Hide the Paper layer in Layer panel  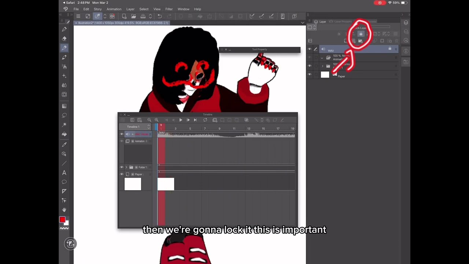[x=310, y=75]
